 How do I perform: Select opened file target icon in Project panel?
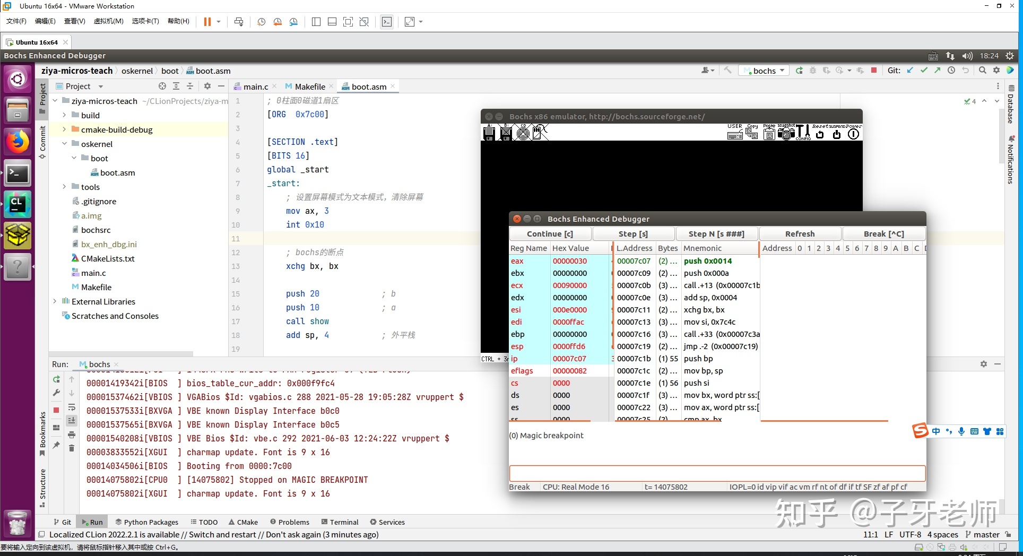click(162, 86)
